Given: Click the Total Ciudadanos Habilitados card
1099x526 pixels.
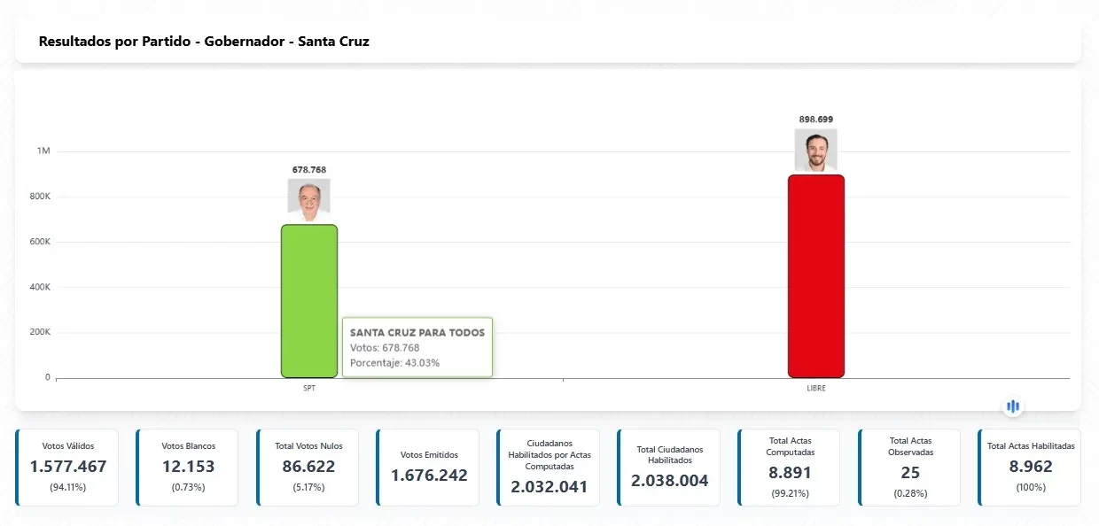Looking at the screenshot, I should 670,468.
